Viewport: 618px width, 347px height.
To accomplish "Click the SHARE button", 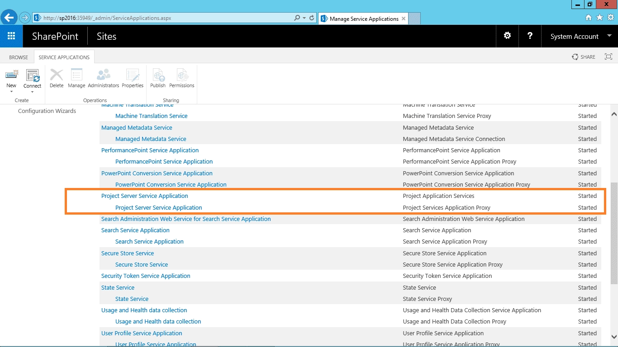I will 584,57.
